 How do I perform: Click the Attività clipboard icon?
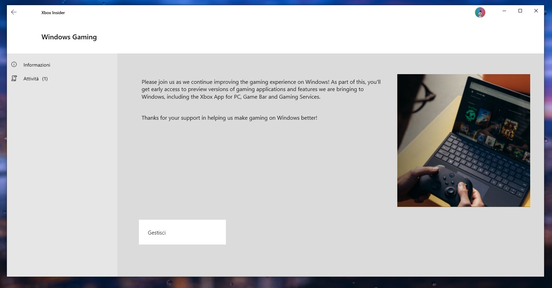(14, 78)
